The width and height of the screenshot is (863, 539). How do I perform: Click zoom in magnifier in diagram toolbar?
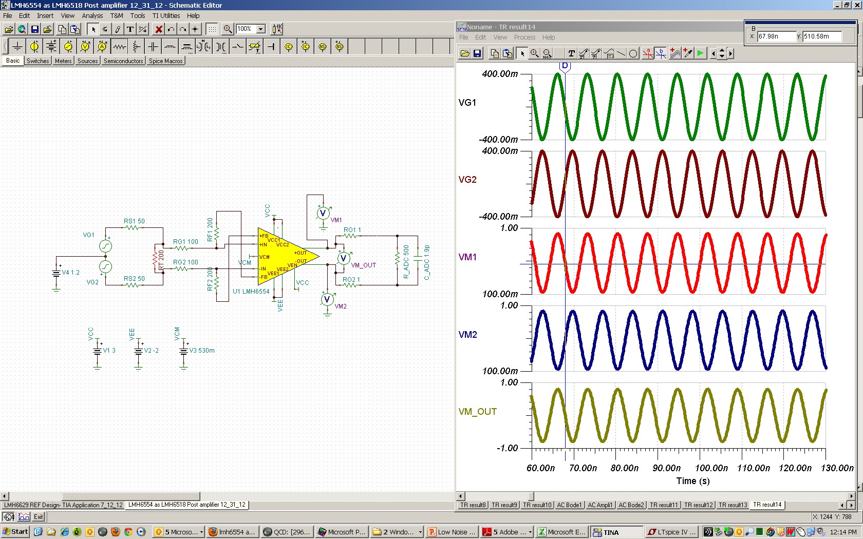pos(535,53)
